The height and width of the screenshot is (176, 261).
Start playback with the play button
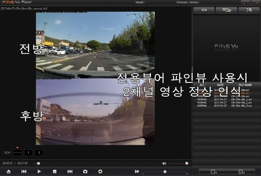click(x=39, y=172)
